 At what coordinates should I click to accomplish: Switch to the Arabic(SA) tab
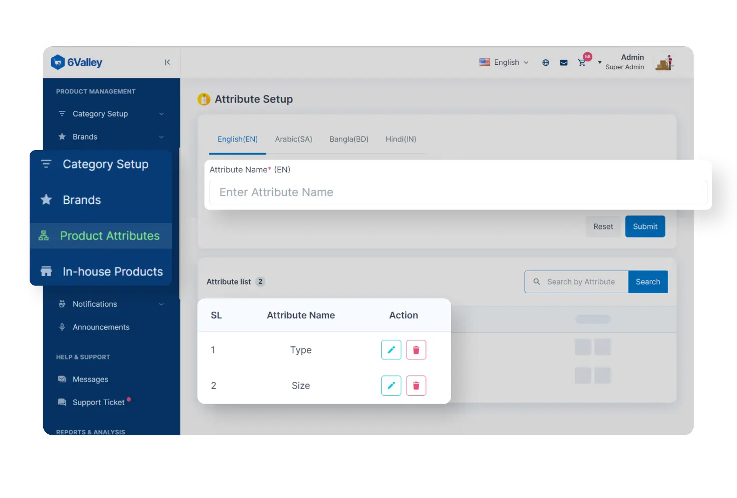[293, 139]
